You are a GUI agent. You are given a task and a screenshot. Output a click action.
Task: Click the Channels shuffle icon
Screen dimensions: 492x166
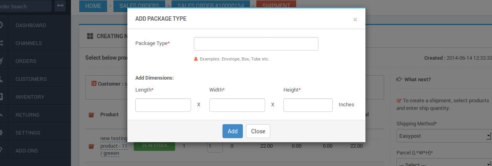[x=2, y=43]
